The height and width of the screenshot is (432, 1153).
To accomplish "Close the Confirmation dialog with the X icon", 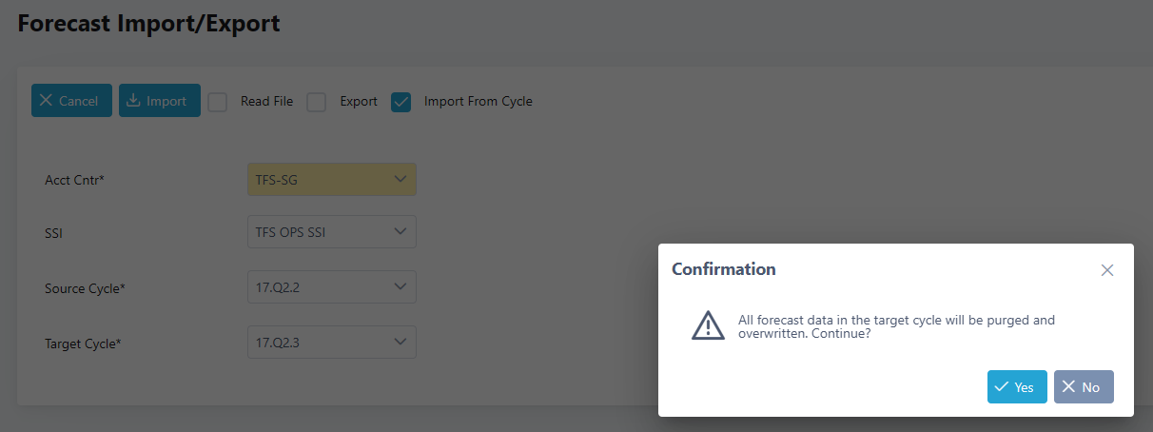I will click(1107, 270).
